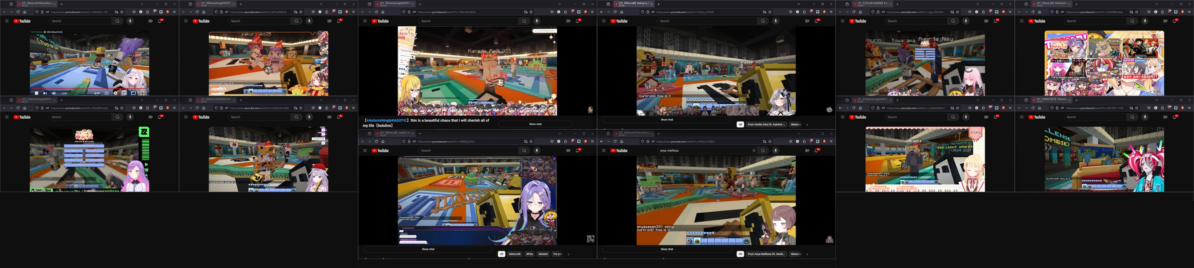This screenshot has width=1194, height=268.
Task: Click Show chat in the Anya Melfissa window
Action: [x=667, y=249]
